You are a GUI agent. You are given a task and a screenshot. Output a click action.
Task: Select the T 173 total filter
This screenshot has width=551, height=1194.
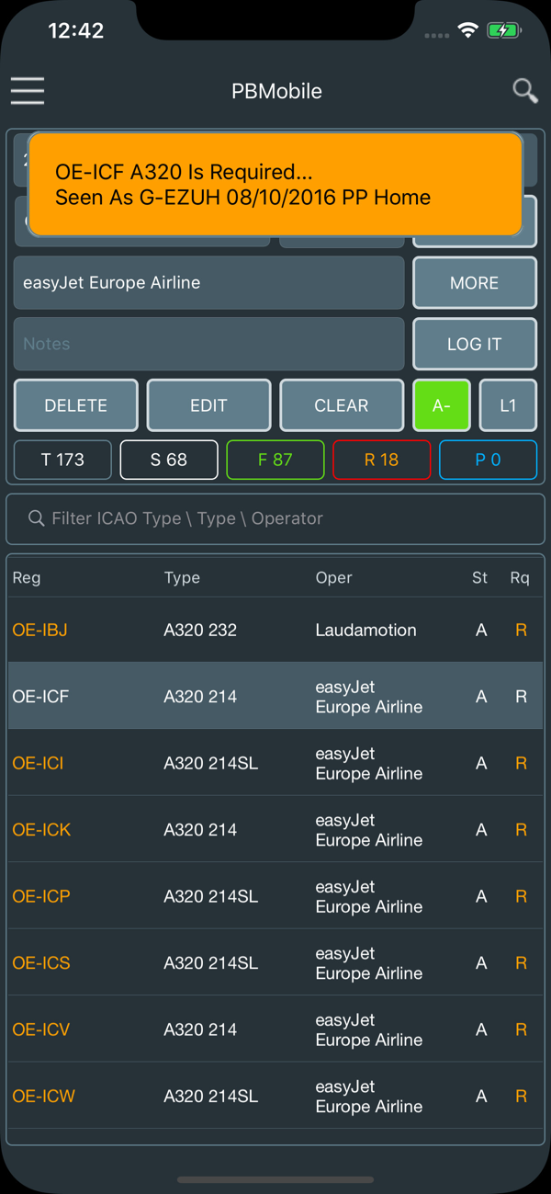(x=62, y=460)
